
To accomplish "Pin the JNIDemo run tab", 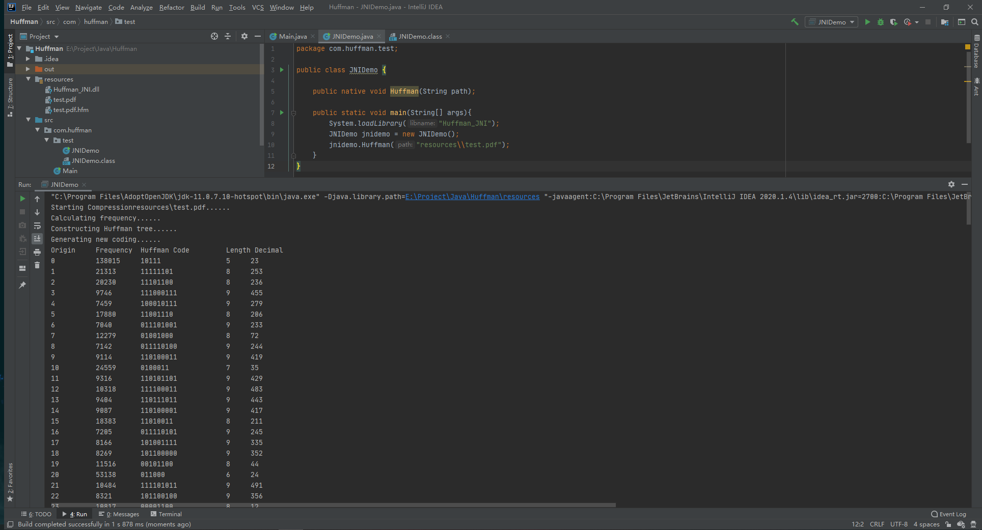I will click(22, 285).
